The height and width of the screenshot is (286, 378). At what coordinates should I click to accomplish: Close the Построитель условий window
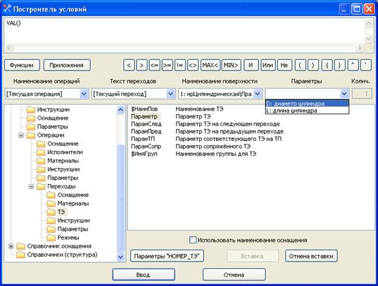[369, 9]
